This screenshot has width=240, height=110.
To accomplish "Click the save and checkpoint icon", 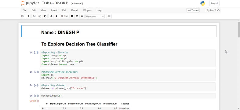I will (23, 16).
